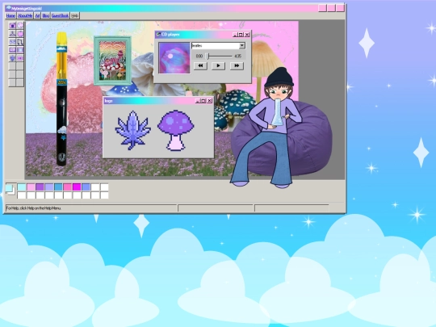
Task: Click the yellow-tipped vape pen image
Action: tap(61, 99)
